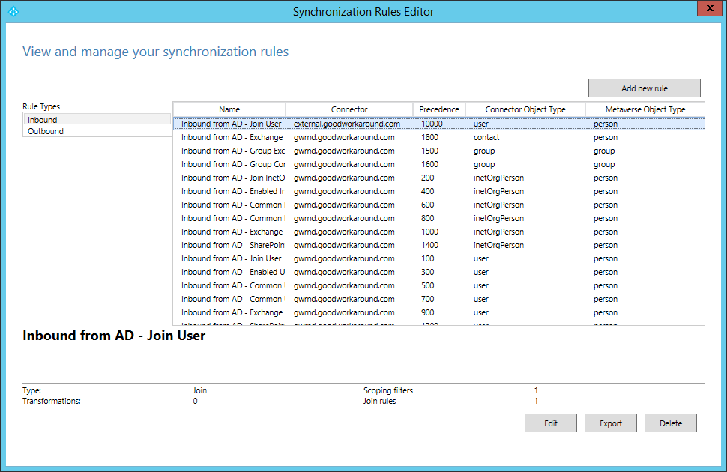Viewport: 727px width, 472px height.
Task: Click the Connector Object Type column header
Action: coord(525,109)
